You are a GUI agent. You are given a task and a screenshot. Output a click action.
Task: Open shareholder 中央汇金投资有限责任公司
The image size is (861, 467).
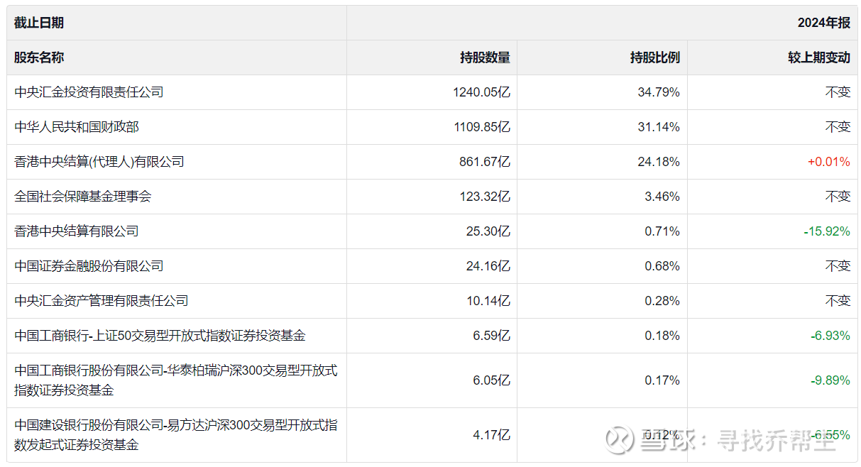click(89, 92)
